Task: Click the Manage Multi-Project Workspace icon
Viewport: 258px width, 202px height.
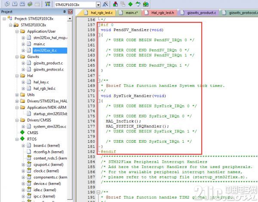Action: click(123, 4)
